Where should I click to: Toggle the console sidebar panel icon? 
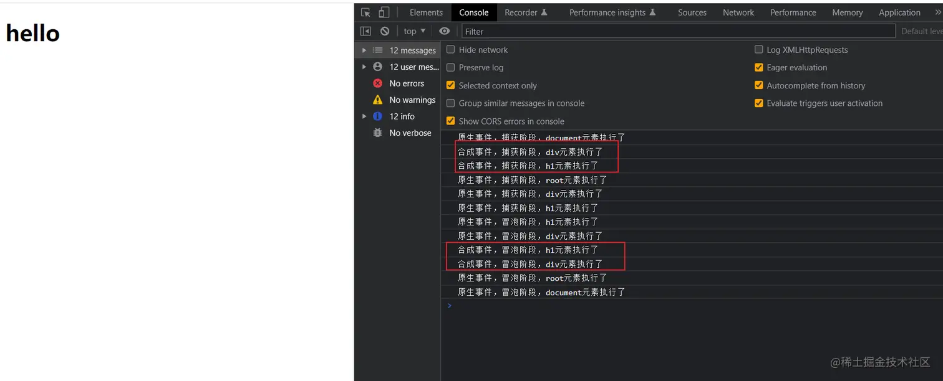click(x=366, y=31)
